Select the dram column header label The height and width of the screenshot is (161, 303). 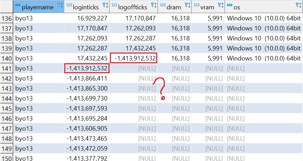pos(173,7)
